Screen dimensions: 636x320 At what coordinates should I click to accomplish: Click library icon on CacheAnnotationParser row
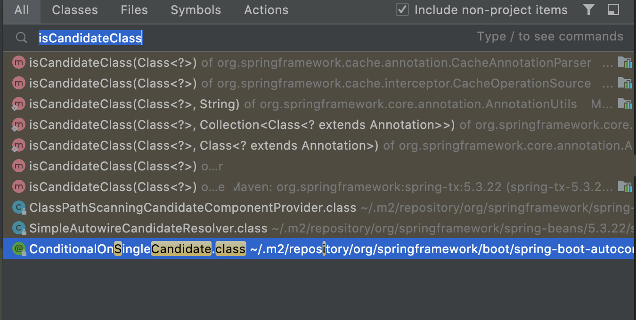tap(625, 63)
